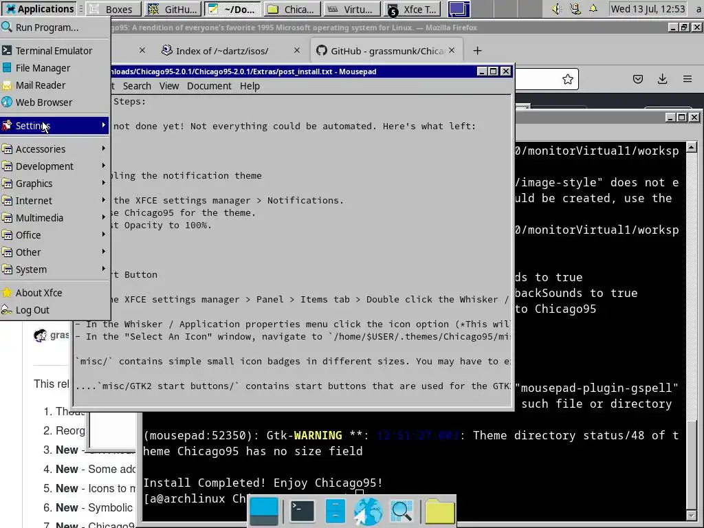Click the Show Desktop icon in the dock
This screenshot has height=528, width=704.
point(264,511)
